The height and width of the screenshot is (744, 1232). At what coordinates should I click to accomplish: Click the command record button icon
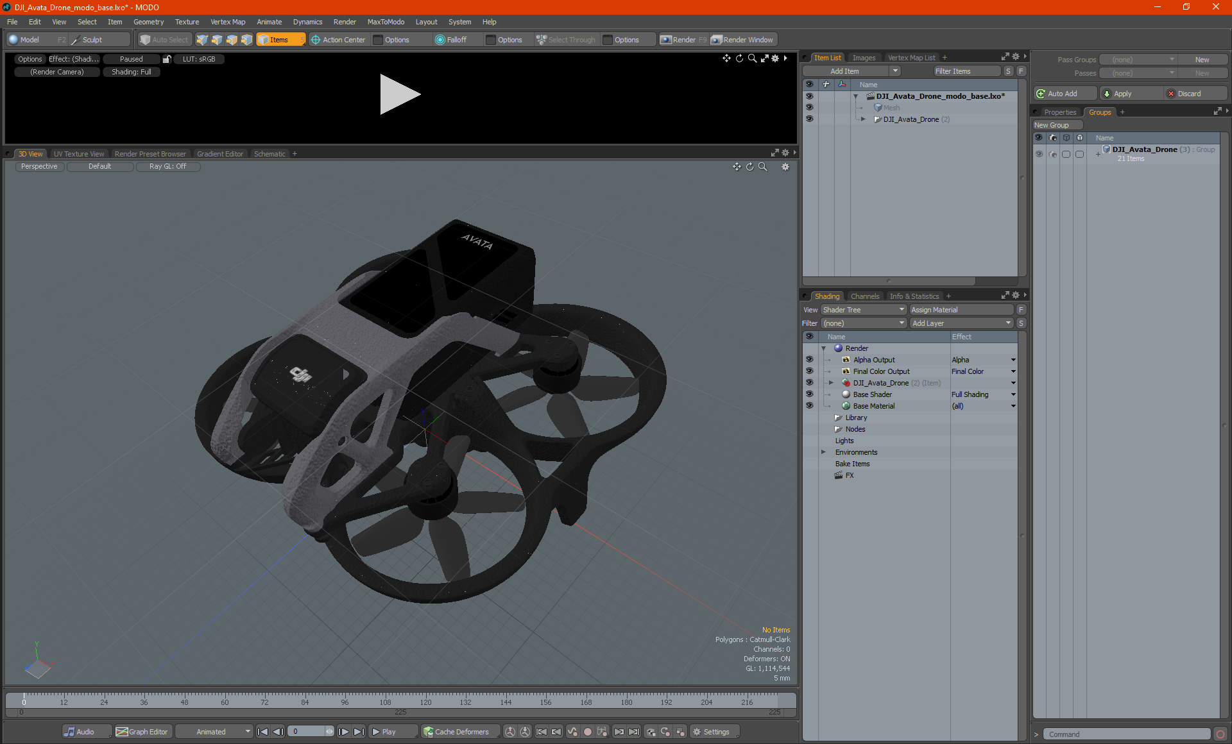pos(1220,734)
